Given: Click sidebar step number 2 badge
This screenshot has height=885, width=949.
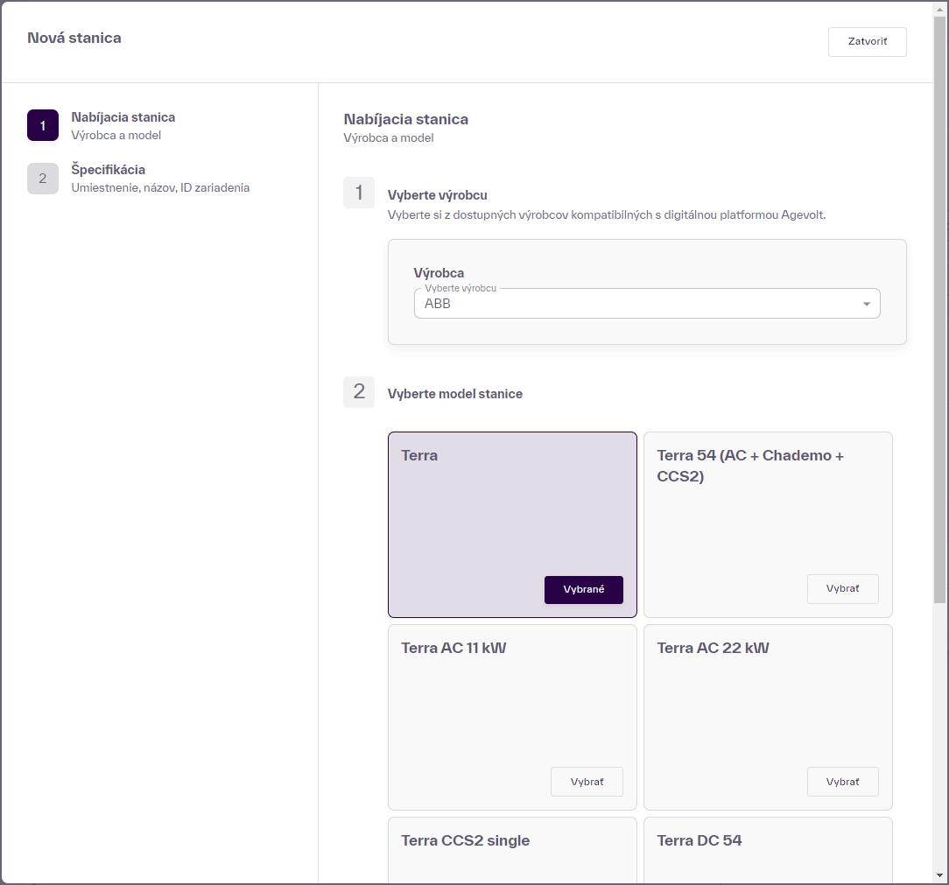Looking at the screenshot, I should coord(43,179).
